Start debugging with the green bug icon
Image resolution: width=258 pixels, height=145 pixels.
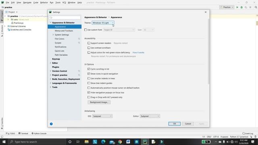[x=241, y=7]
